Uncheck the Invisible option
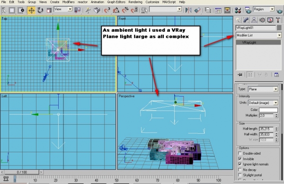 [x=240, y=159]
